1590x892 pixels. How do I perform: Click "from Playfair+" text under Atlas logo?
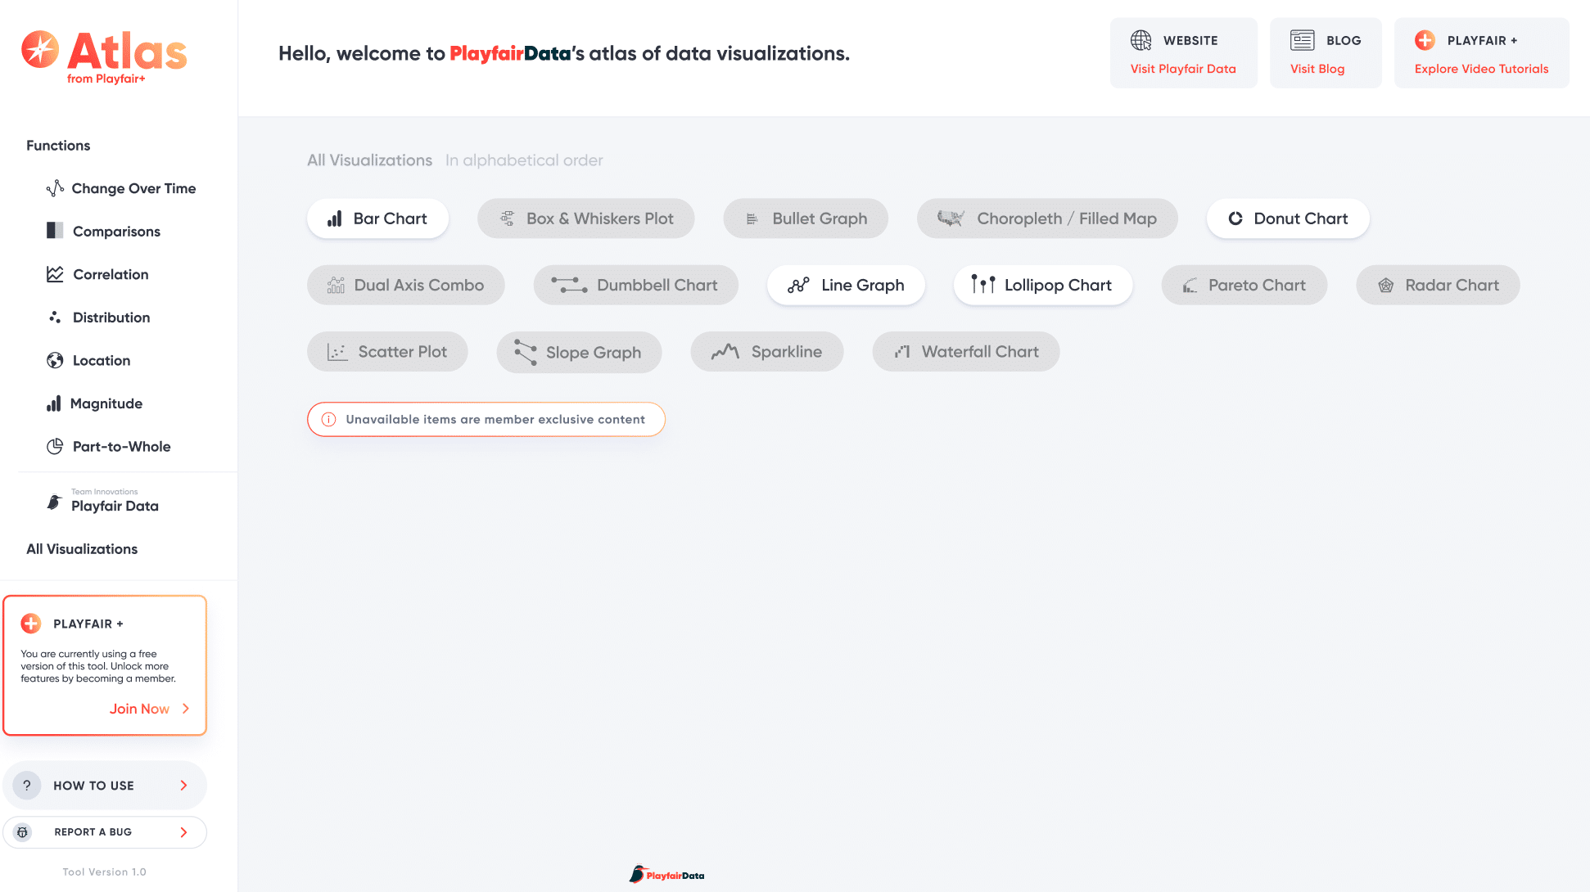tap(106, 79)
